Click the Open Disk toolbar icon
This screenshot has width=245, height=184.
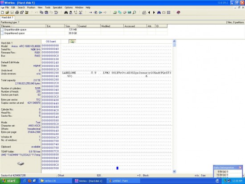point(115,12)
